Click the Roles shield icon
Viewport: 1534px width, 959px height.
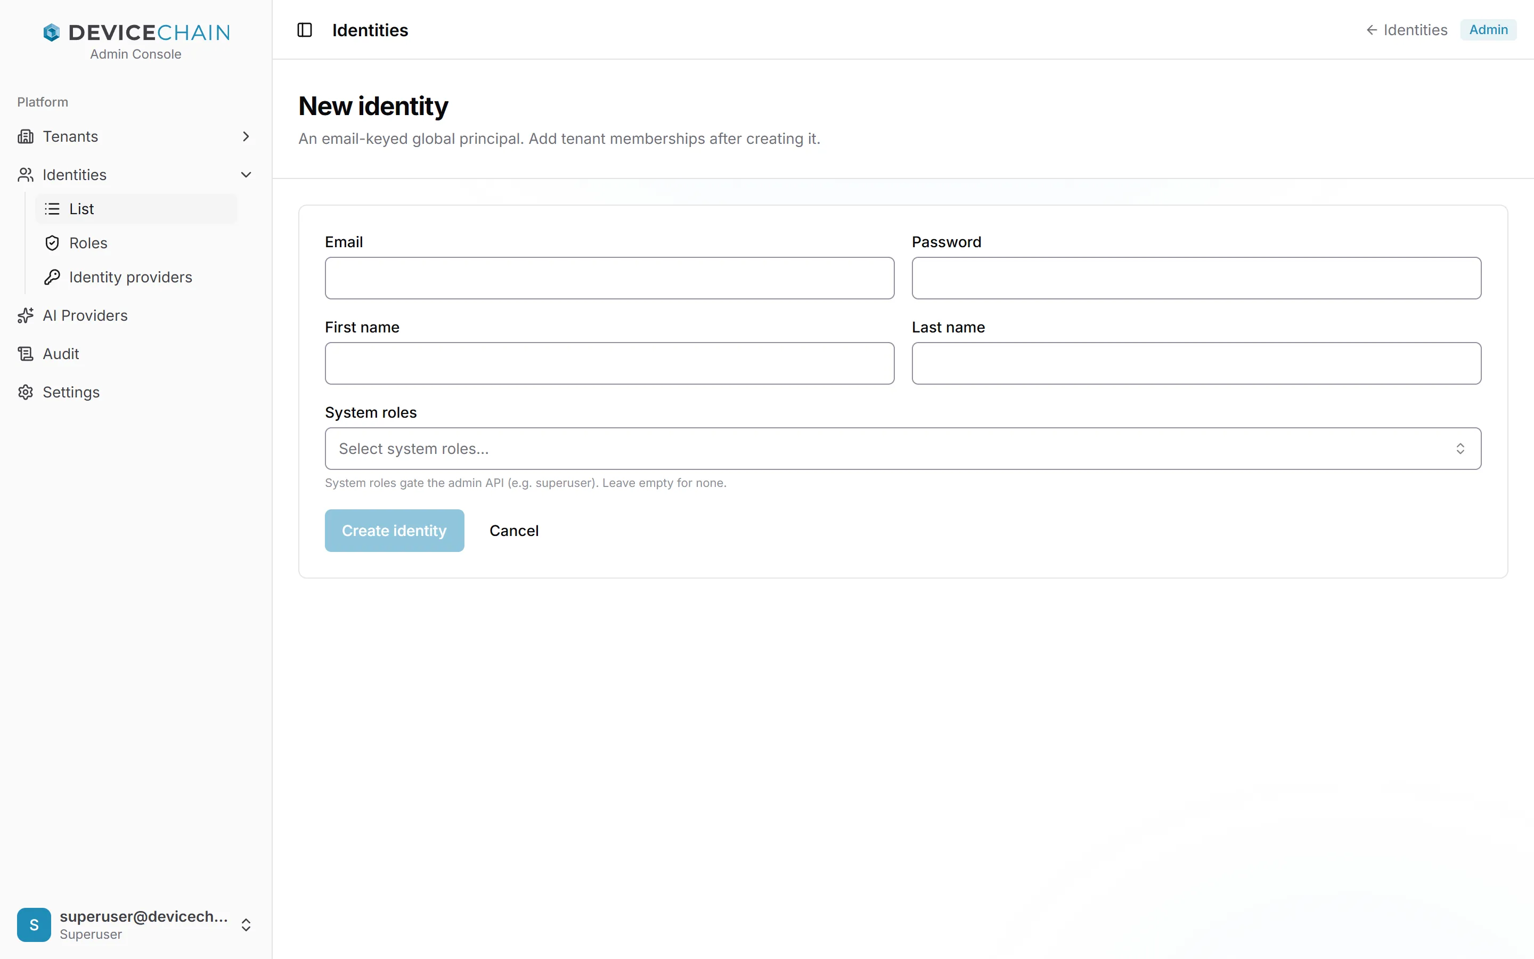click(x=52, y=243)
